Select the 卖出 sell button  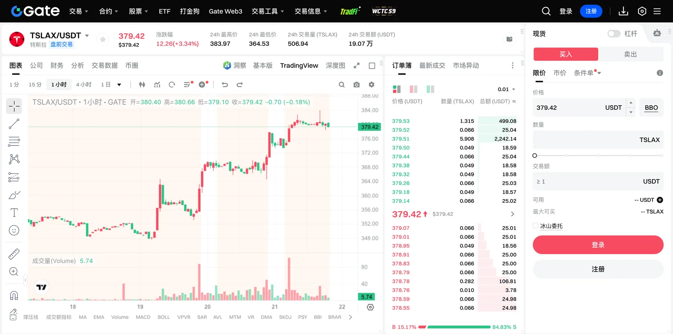click(631, 54)
